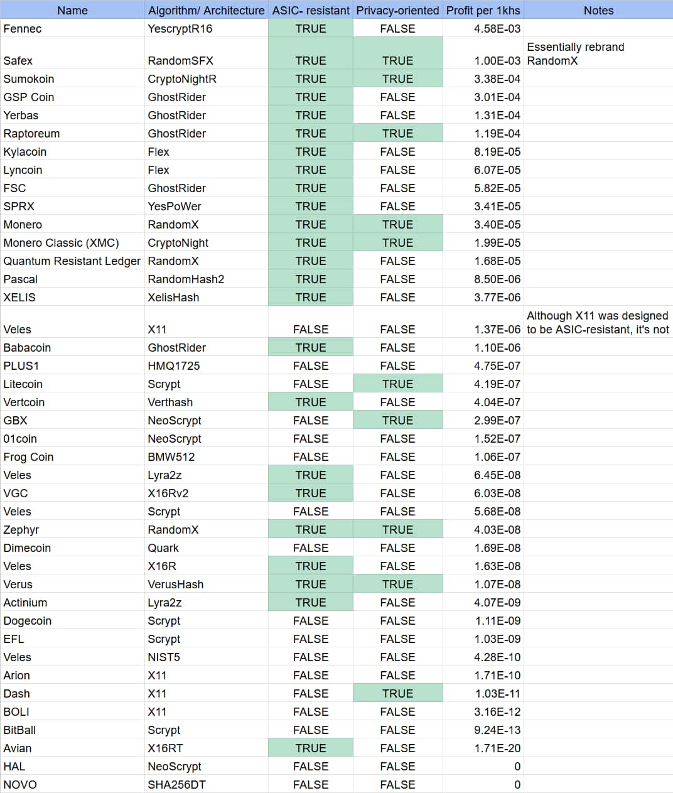Click the "Profit per 1khs" header
The image size is (673, 793).
483,10
